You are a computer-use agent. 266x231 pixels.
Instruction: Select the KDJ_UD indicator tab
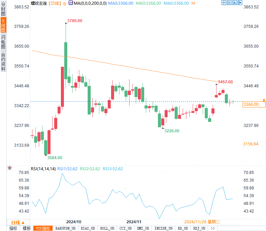click(x=199, y=228)
